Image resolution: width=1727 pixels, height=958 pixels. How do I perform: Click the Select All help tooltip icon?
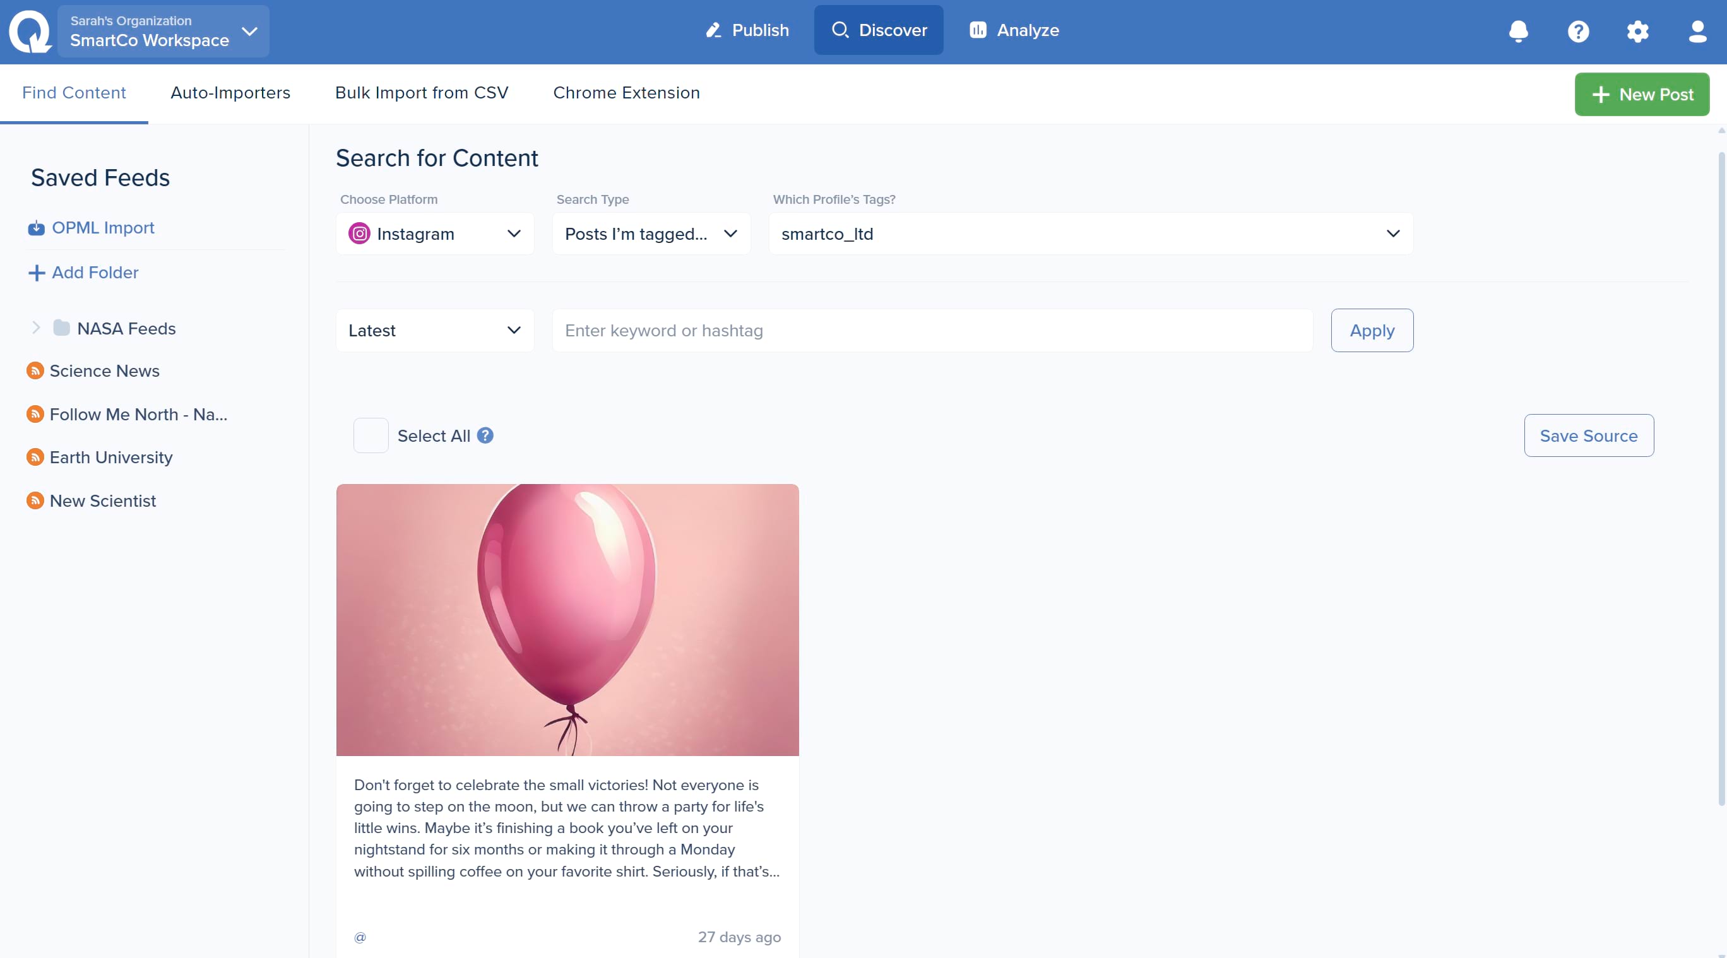click(485, 435)
